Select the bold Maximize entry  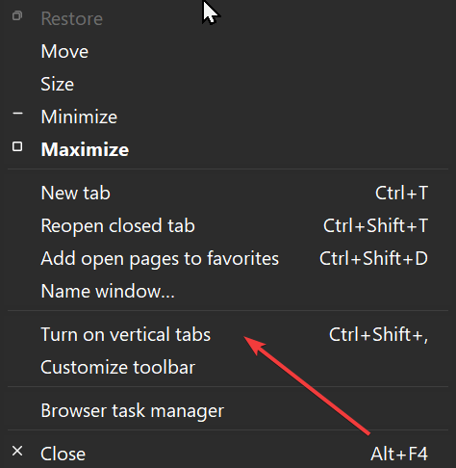[x=228, y=149]
